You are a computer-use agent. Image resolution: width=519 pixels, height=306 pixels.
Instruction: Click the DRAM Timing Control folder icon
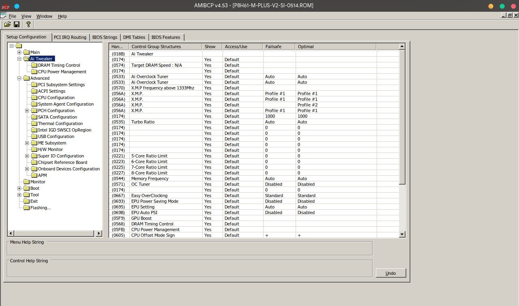click(x=34, y=65)
